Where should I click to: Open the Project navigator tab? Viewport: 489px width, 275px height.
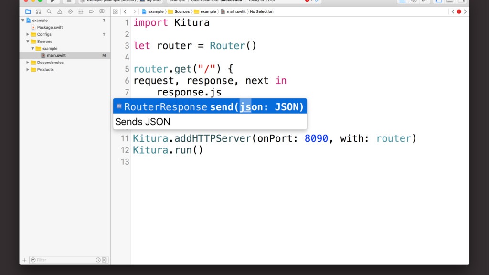(28, 11)
